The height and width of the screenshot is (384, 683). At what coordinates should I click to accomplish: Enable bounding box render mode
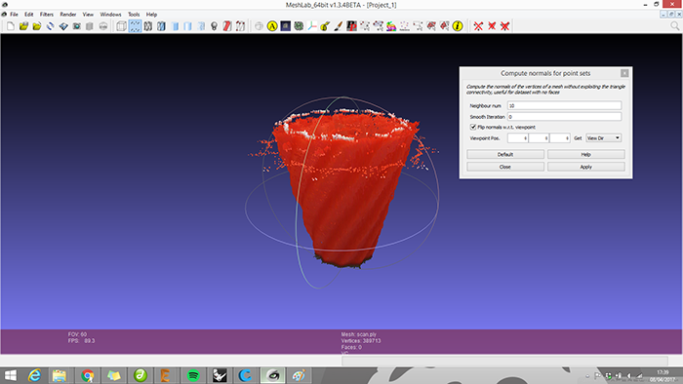pos(122,26)
